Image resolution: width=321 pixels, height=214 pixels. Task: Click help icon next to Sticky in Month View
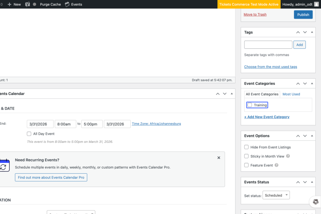click(288, 156)
